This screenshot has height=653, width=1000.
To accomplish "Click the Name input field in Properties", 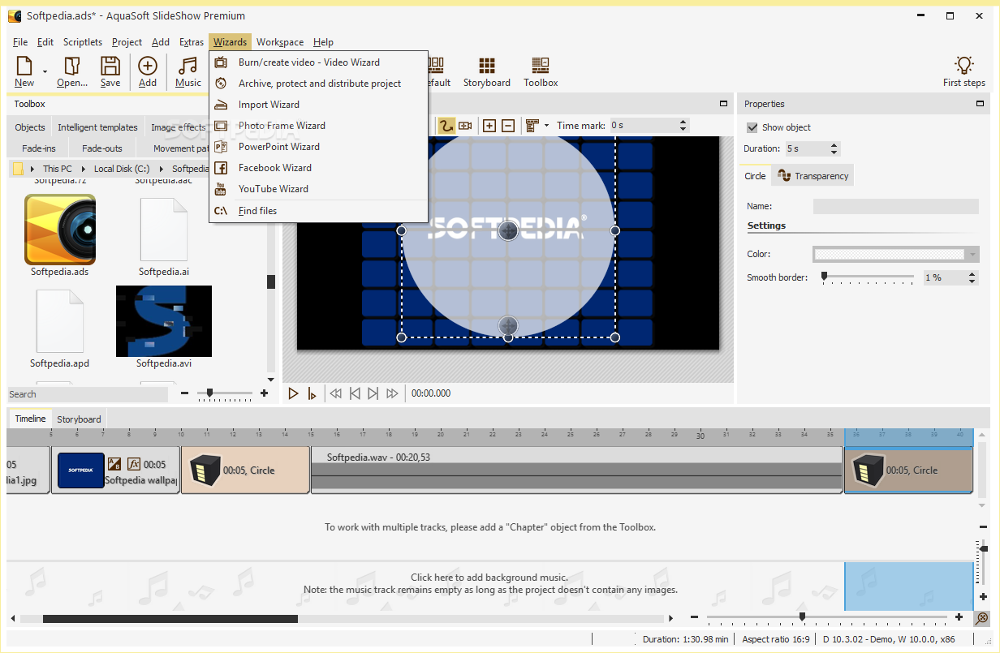I will 896,206.
